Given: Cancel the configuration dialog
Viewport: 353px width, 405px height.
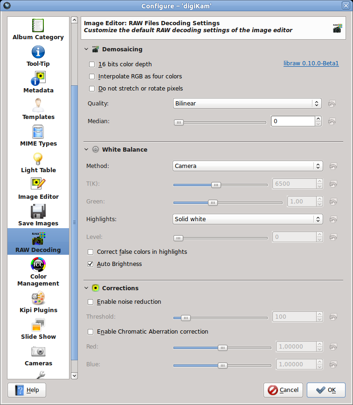Looking at the screenshot, I should [x=283, y=390].
